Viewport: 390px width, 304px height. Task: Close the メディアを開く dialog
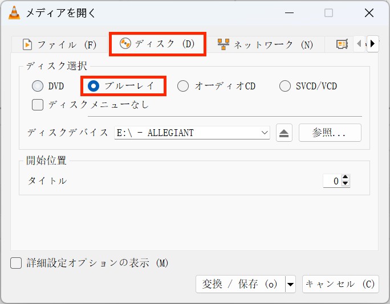click(369, 13)
